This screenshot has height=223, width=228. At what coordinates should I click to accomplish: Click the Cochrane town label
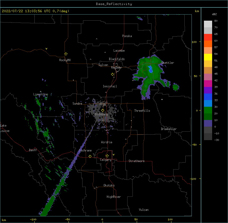[85, 150]
